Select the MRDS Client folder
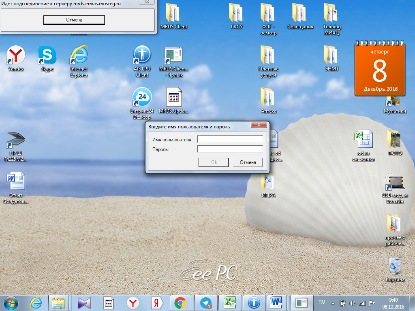 coord(173,16)
